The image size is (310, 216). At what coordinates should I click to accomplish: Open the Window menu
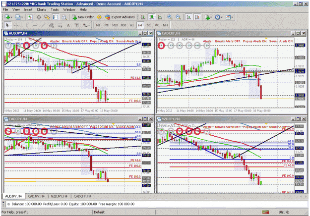click(69, 9)
